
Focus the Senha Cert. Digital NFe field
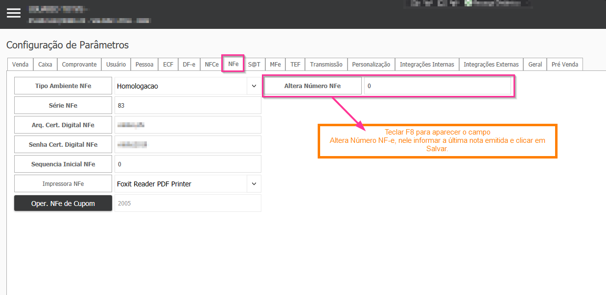point(188,145)
